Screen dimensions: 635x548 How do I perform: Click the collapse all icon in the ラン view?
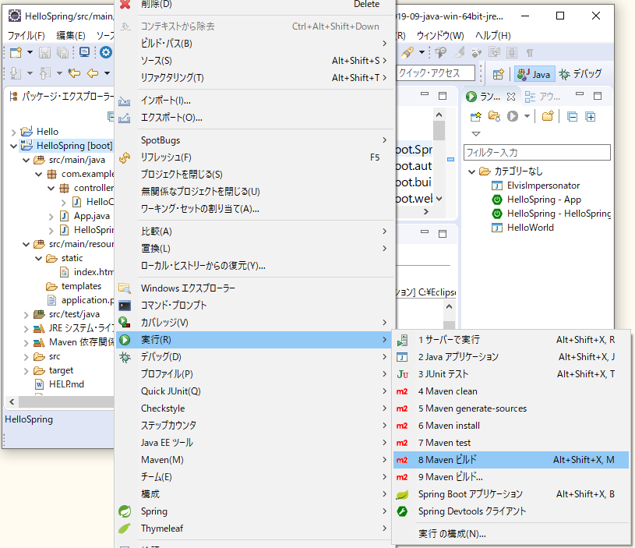point(571,117)
